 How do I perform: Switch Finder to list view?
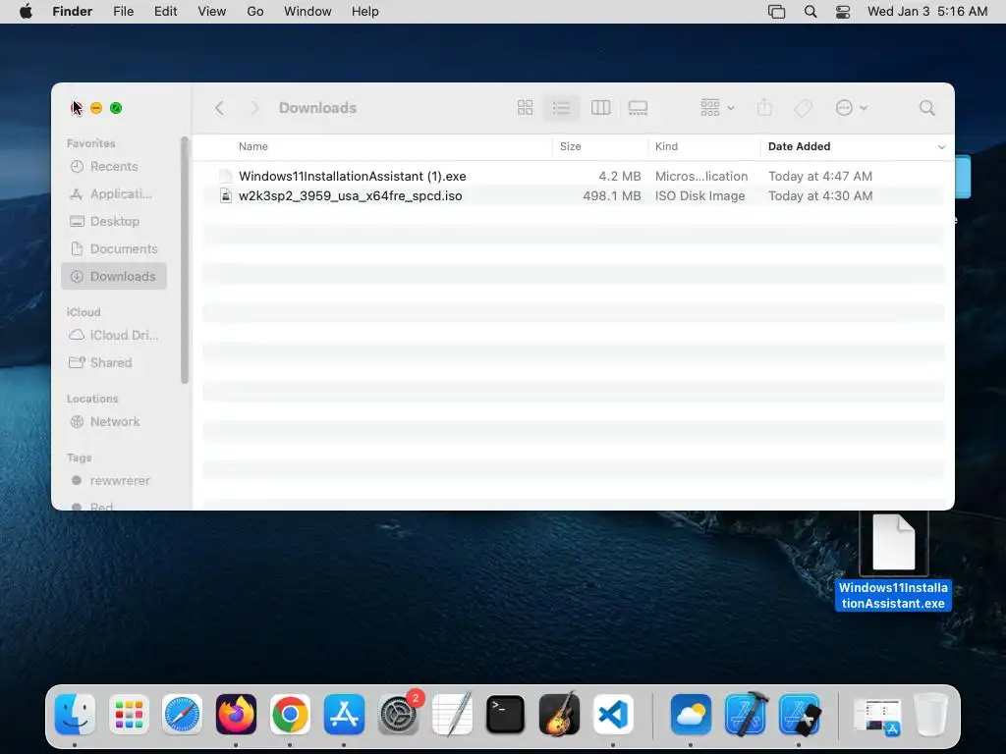pyautogui.click(x=561, y=108)
